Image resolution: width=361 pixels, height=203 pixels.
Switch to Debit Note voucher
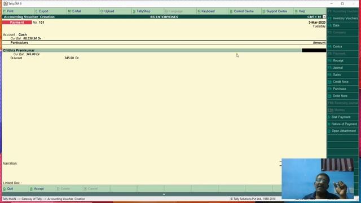[342, 96]
